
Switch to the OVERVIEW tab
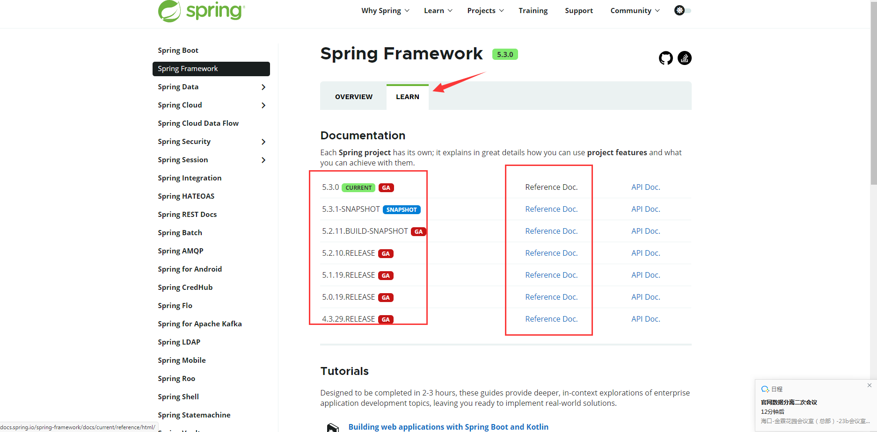pos(354,97)
